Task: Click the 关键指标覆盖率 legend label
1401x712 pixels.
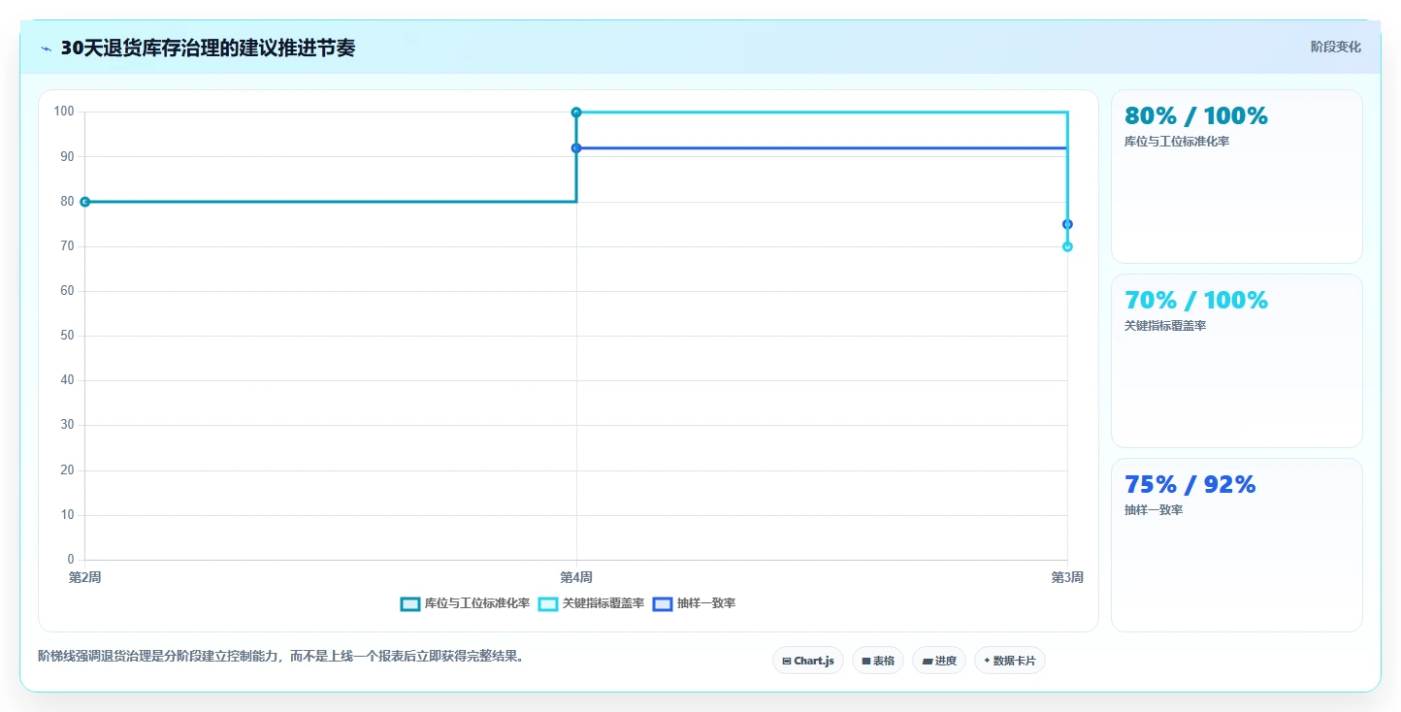Action: point(603,604)
